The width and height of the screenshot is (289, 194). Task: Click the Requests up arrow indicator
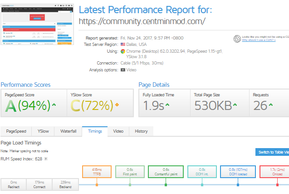pos(270,104)
